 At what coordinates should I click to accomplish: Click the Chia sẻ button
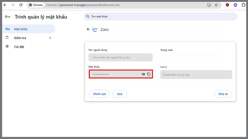point(223,94)
